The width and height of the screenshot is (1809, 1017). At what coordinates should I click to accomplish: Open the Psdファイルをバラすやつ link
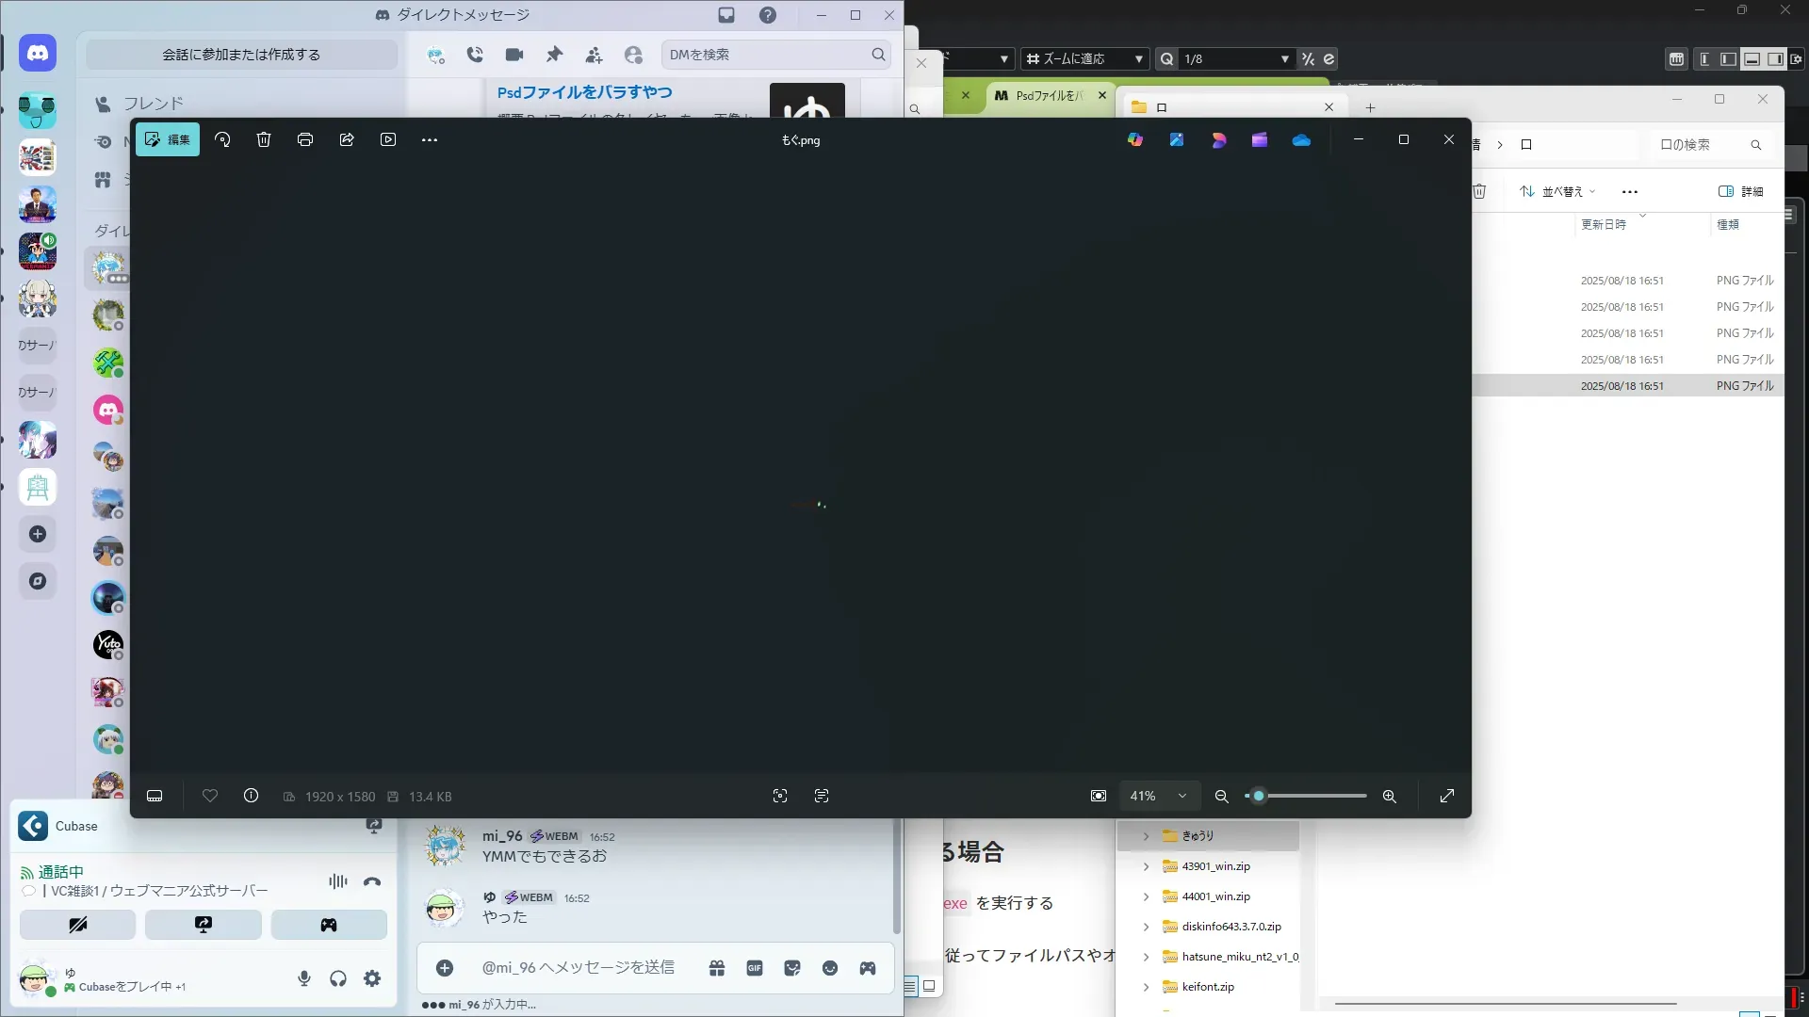click(584, 92)
